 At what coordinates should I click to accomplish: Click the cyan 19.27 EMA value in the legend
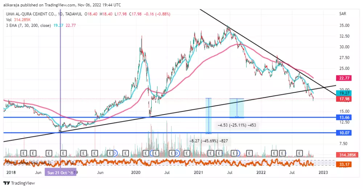[x=58, y=25]
